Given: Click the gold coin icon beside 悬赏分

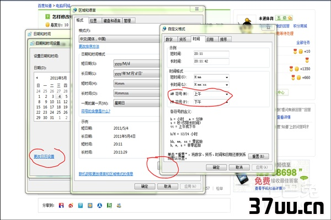Looking at the screenshot, I should (x=47, y=25).
